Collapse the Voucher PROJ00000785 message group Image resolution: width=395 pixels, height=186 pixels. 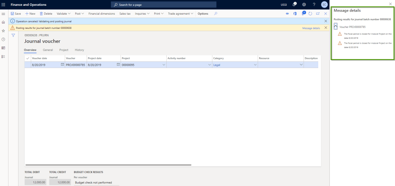tap(336, 26)
